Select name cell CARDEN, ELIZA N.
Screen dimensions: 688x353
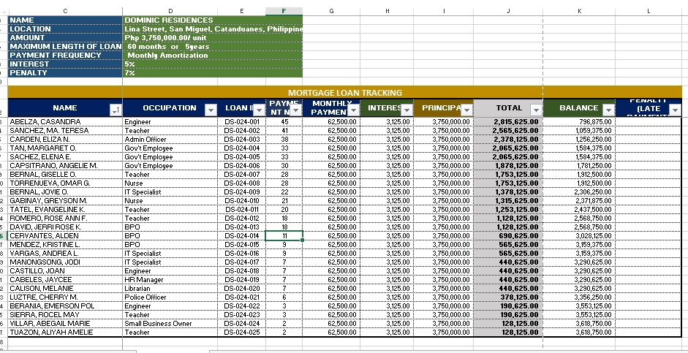pos(65,140)
